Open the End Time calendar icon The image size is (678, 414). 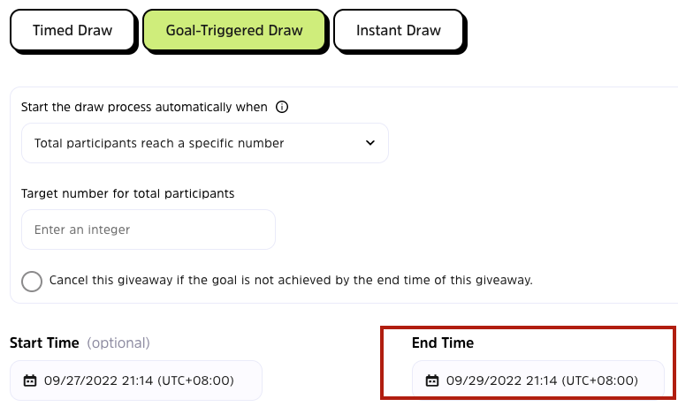432,381
